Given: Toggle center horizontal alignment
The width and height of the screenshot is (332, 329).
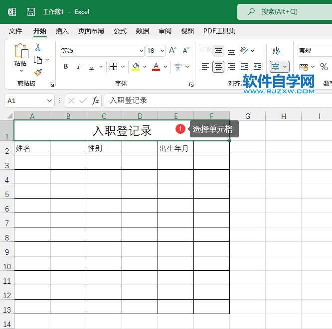Looking at the screenshot, I should (218, 67).
